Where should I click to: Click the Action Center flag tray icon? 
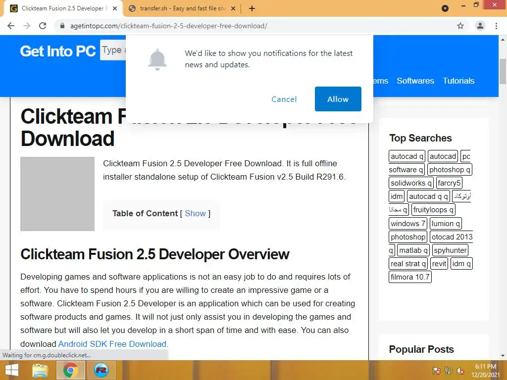pyautogui.click(x=436, y=370)
